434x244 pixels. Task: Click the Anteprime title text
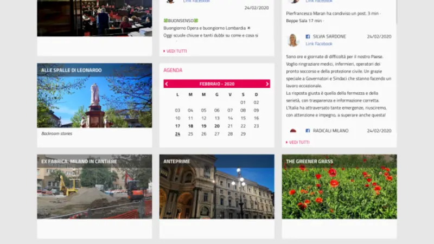pos(177,161)
